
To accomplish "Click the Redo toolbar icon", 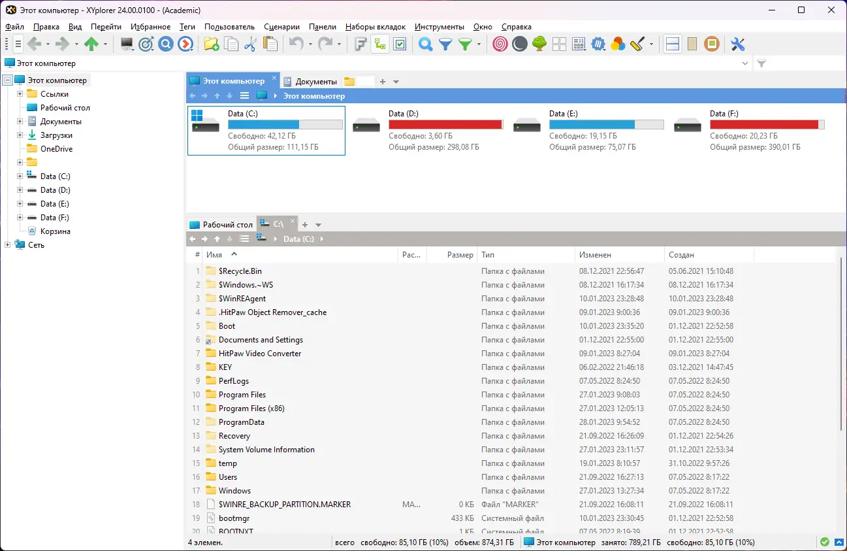I will point(325,44).
